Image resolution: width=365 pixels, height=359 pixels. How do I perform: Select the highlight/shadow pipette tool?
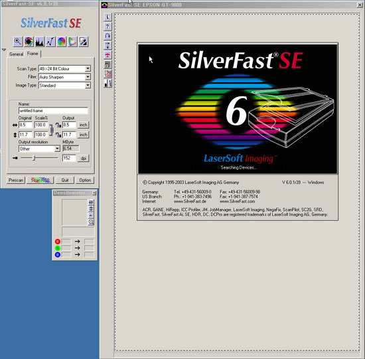[84, 42]
